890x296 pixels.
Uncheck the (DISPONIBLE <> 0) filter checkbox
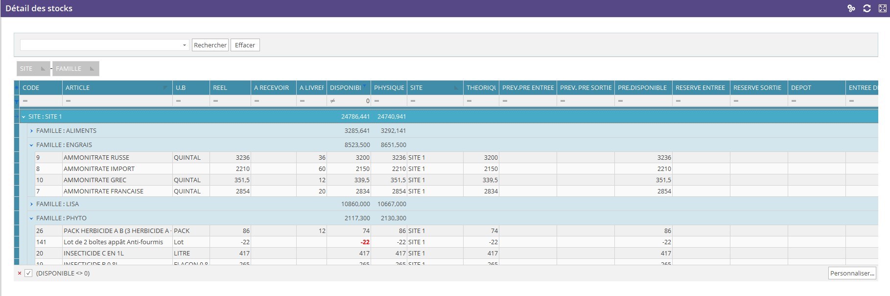pos(28,274)
